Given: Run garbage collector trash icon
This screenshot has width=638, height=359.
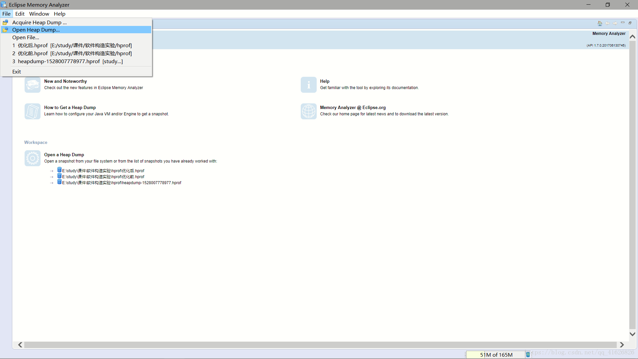Looking at the screenshot, I should click(528, 355).
